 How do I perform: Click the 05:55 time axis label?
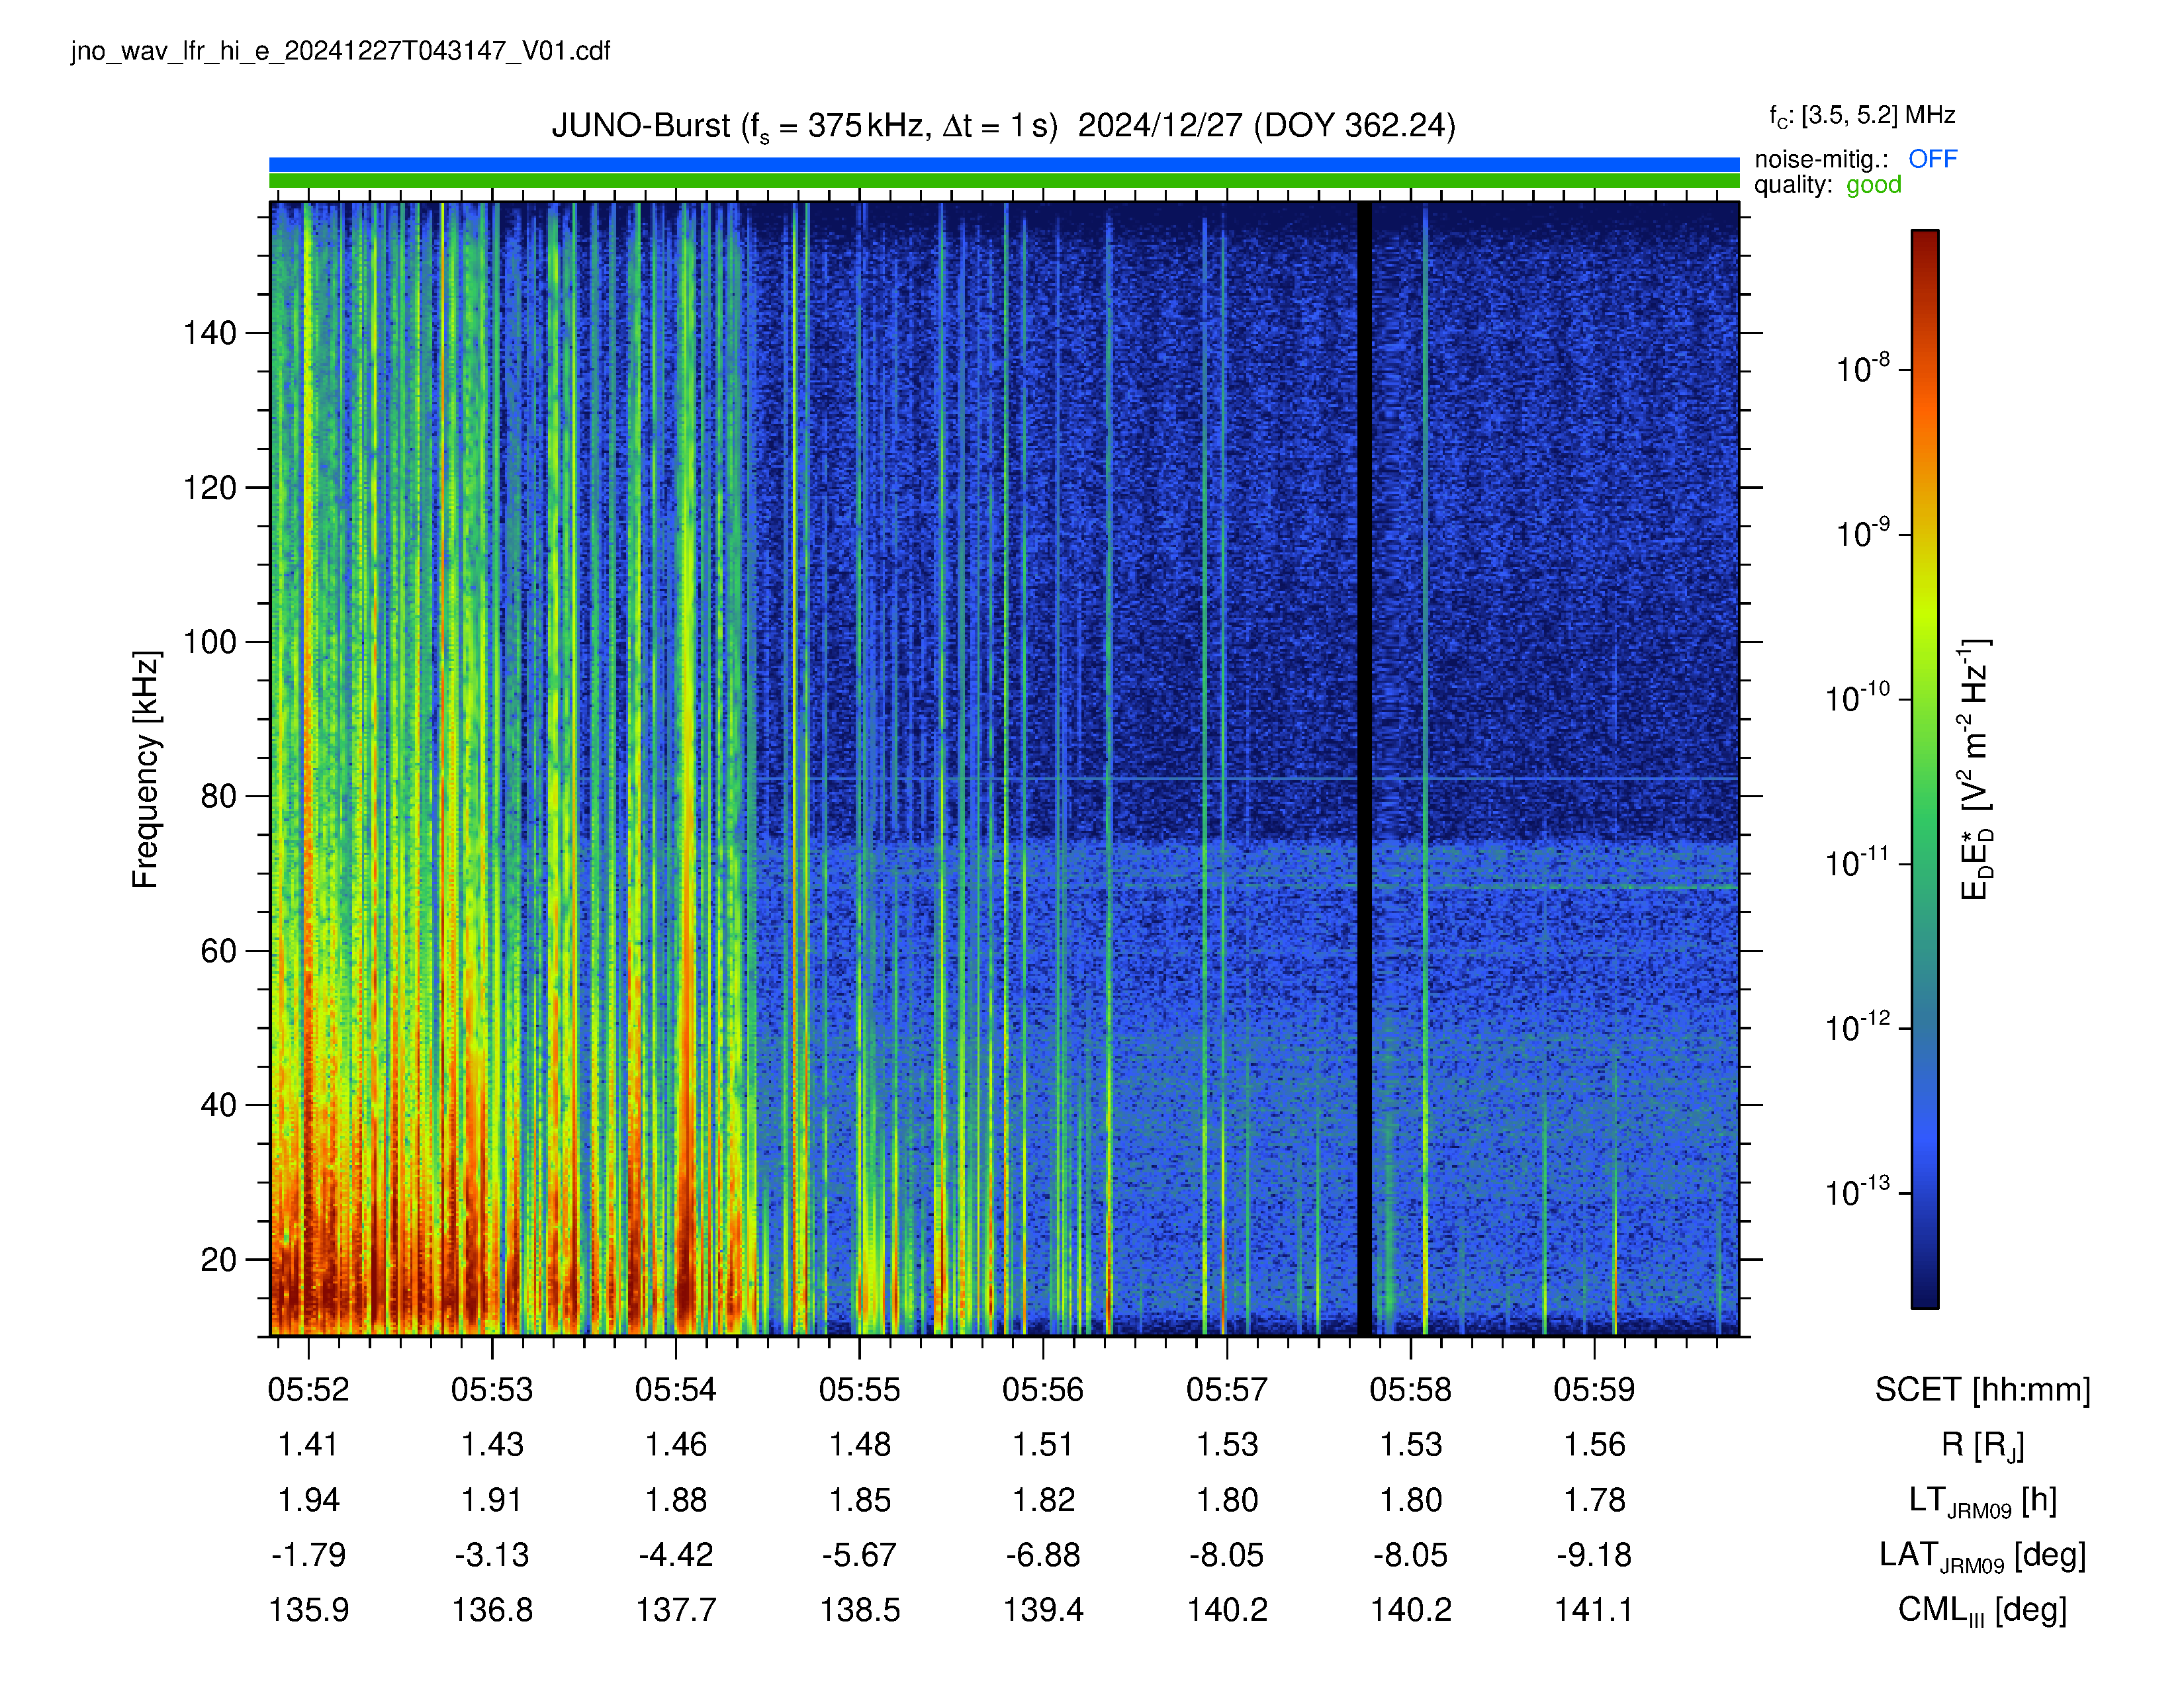click(859, 1389)
